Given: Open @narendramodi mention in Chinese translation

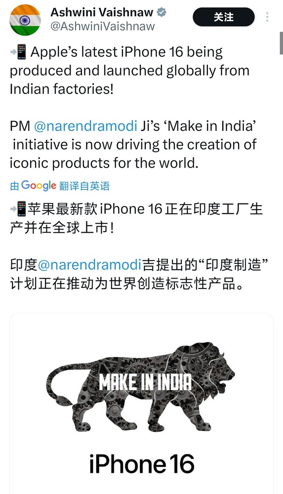Looking at the screenshot, I should tap(89, 265).
